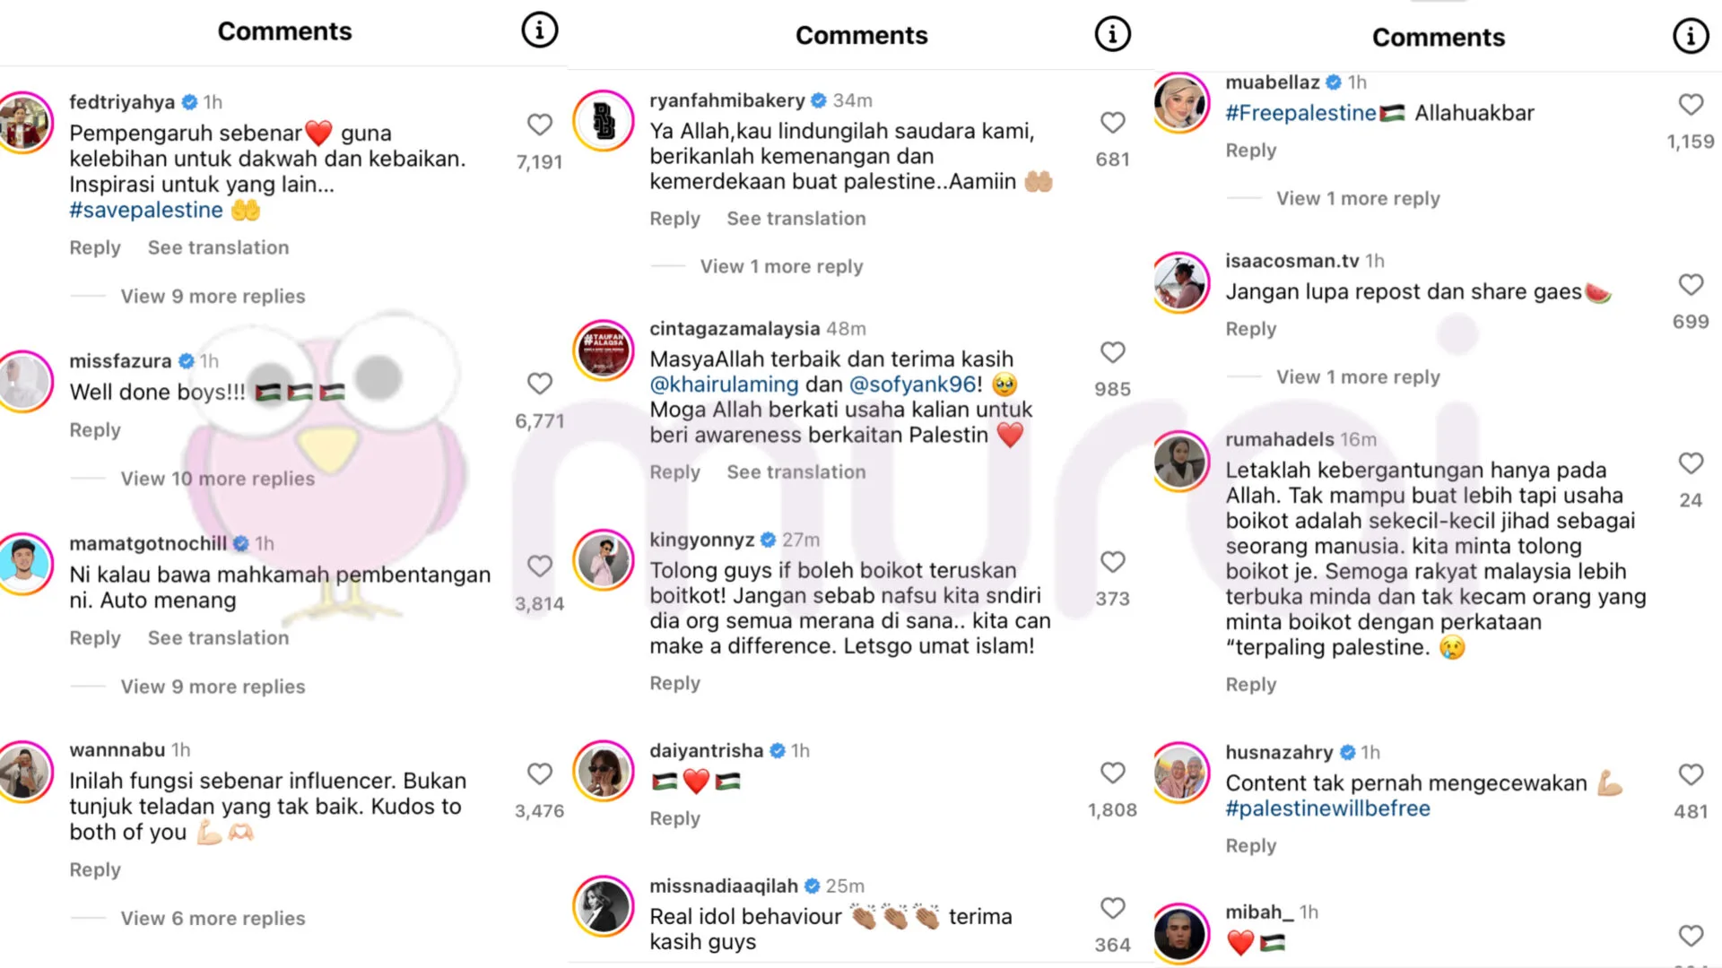Expand View 9 more replies under fedtriyahya

213,296
